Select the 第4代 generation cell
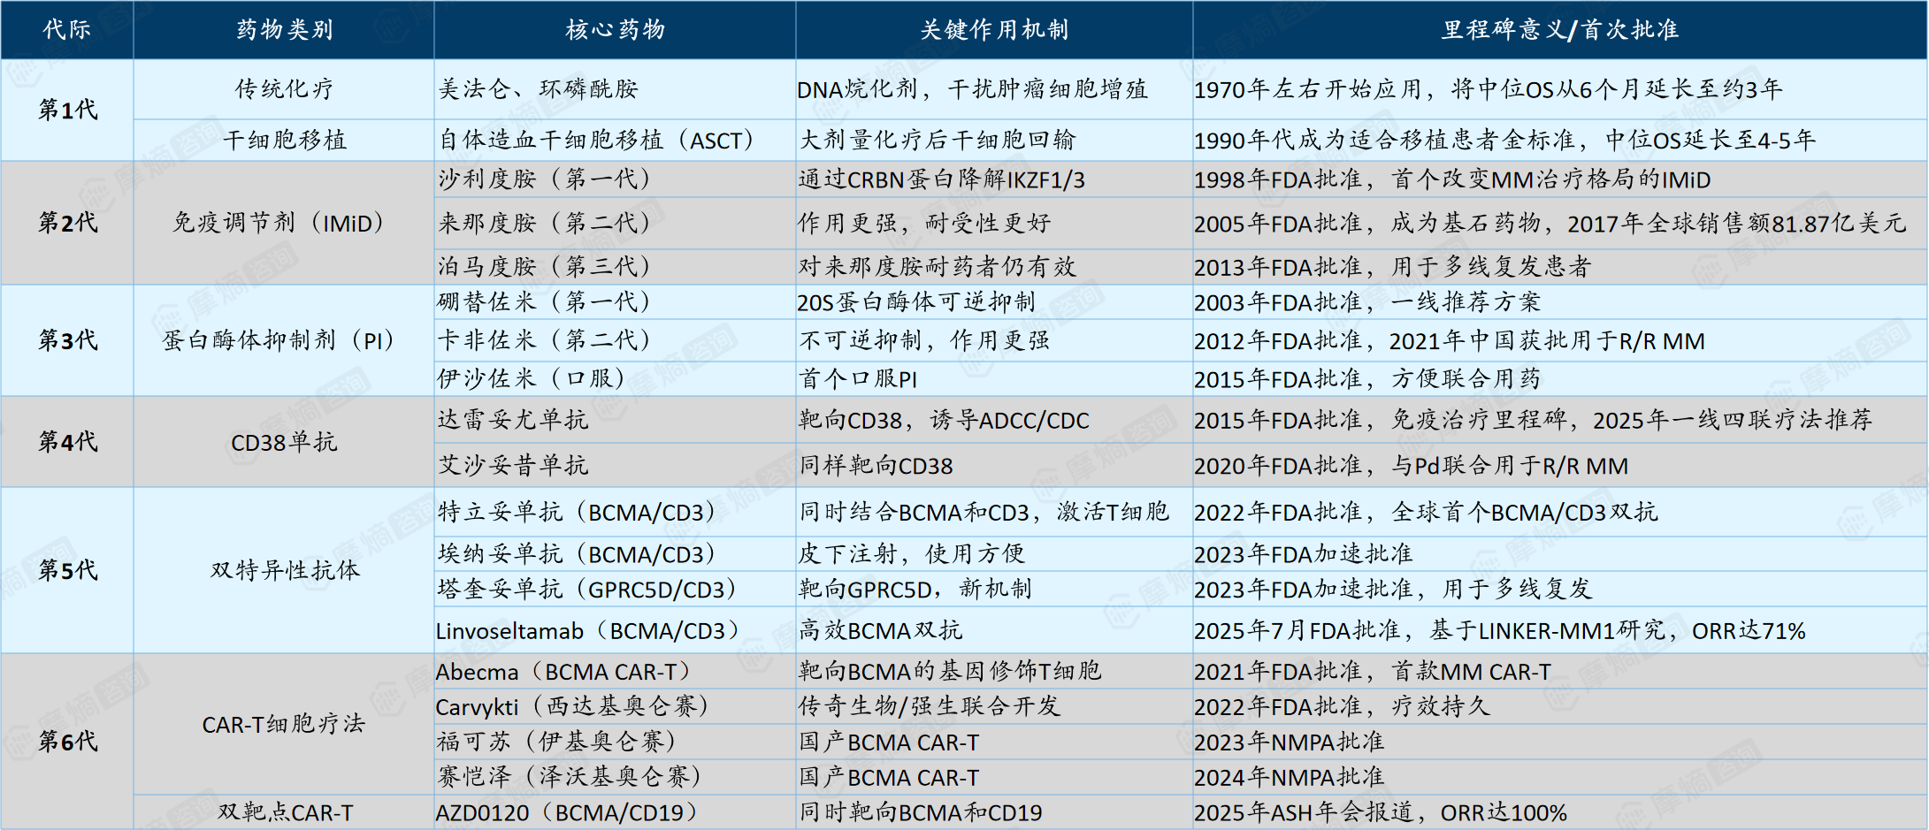Screen dimensions: 1929x830 (67, 442)
